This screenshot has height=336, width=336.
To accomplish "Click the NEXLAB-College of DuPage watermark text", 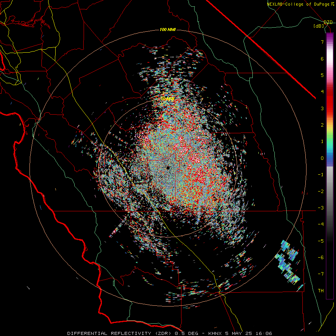I will click(298, 4).
